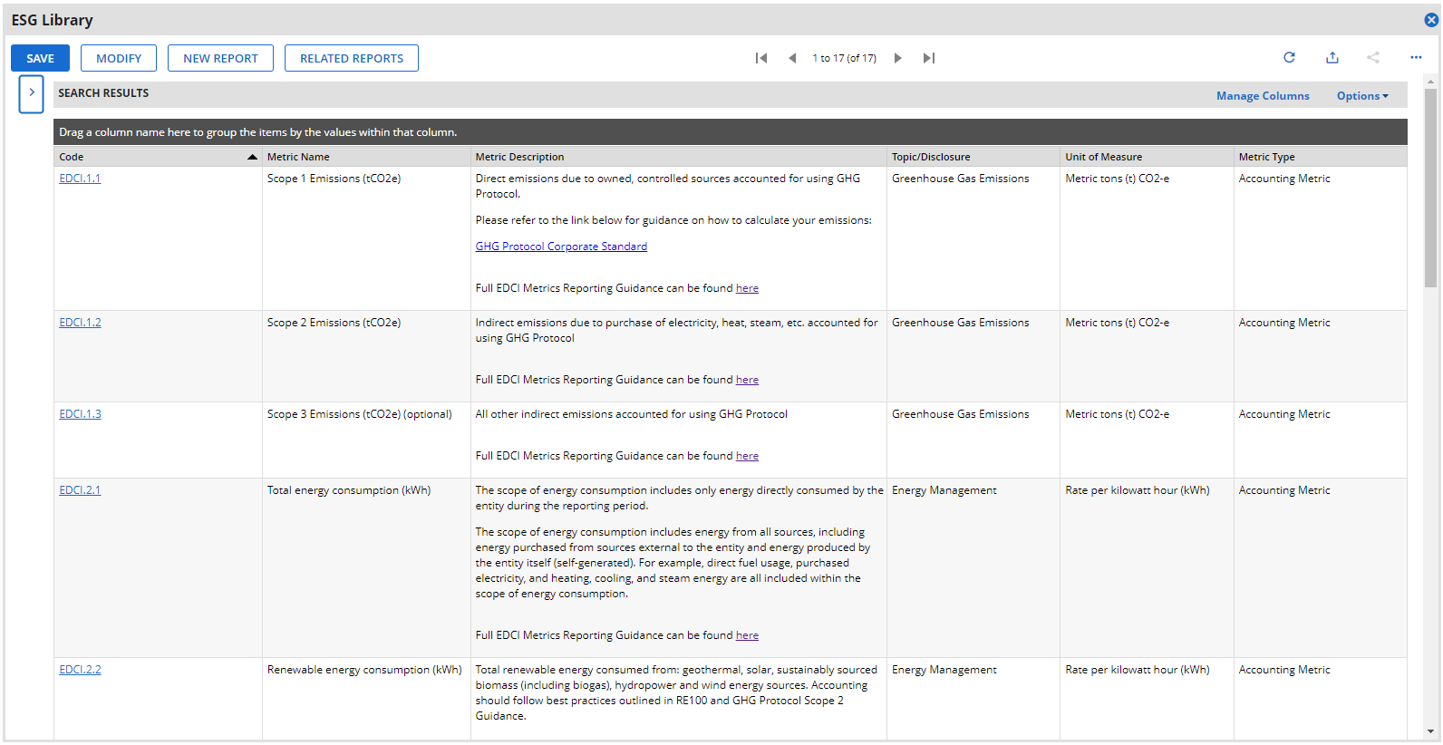Go to previous page of results
Viewport: 1443px width, 745px height.
(792, 58)
